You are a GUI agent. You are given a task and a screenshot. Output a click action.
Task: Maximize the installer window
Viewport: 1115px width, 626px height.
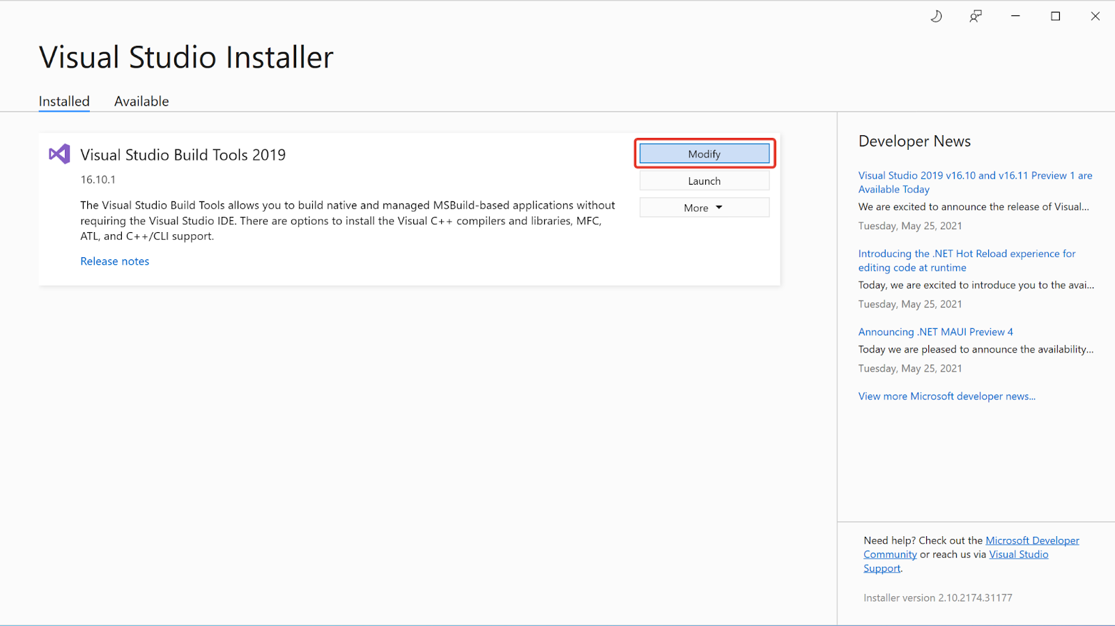(1055, 16)
